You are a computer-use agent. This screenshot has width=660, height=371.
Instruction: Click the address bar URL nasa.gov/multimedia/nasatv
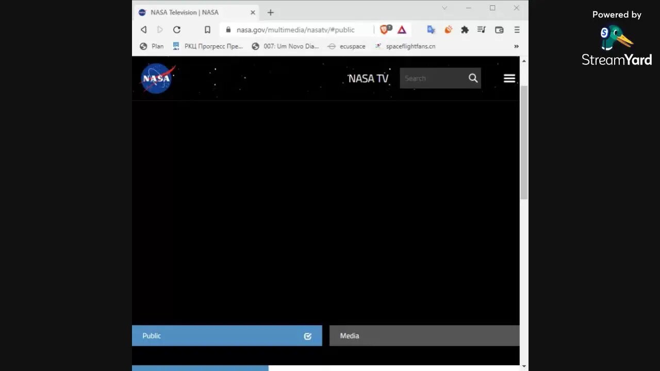[x=295, y=30]
